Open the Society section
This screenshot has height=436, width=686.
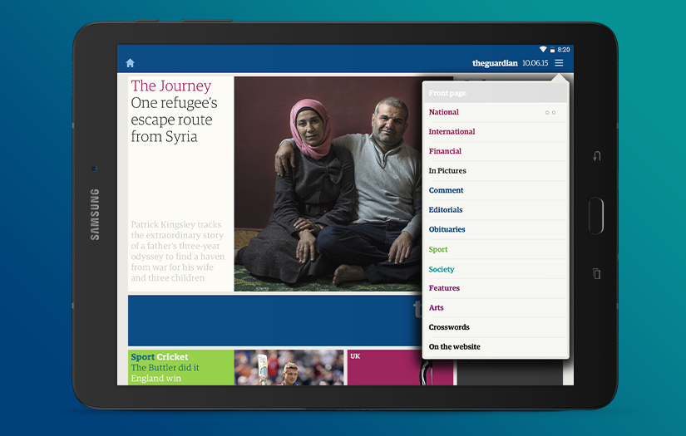[x=496, y=269]
